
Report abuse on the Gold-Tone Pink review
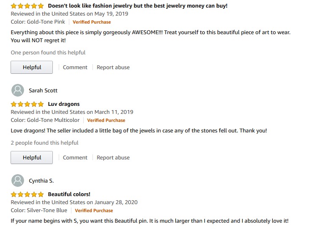pyautogui.click(x=113, y=67)
